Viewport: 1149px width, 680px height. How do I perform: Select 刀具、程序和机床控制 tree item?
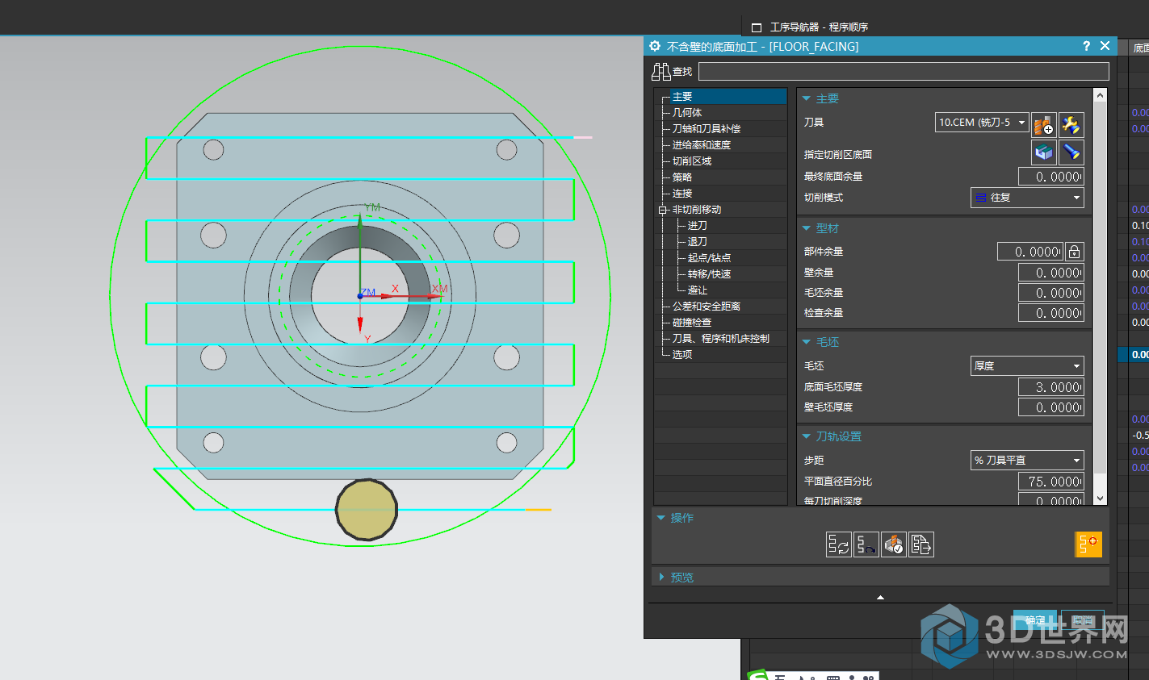point(720,339)
